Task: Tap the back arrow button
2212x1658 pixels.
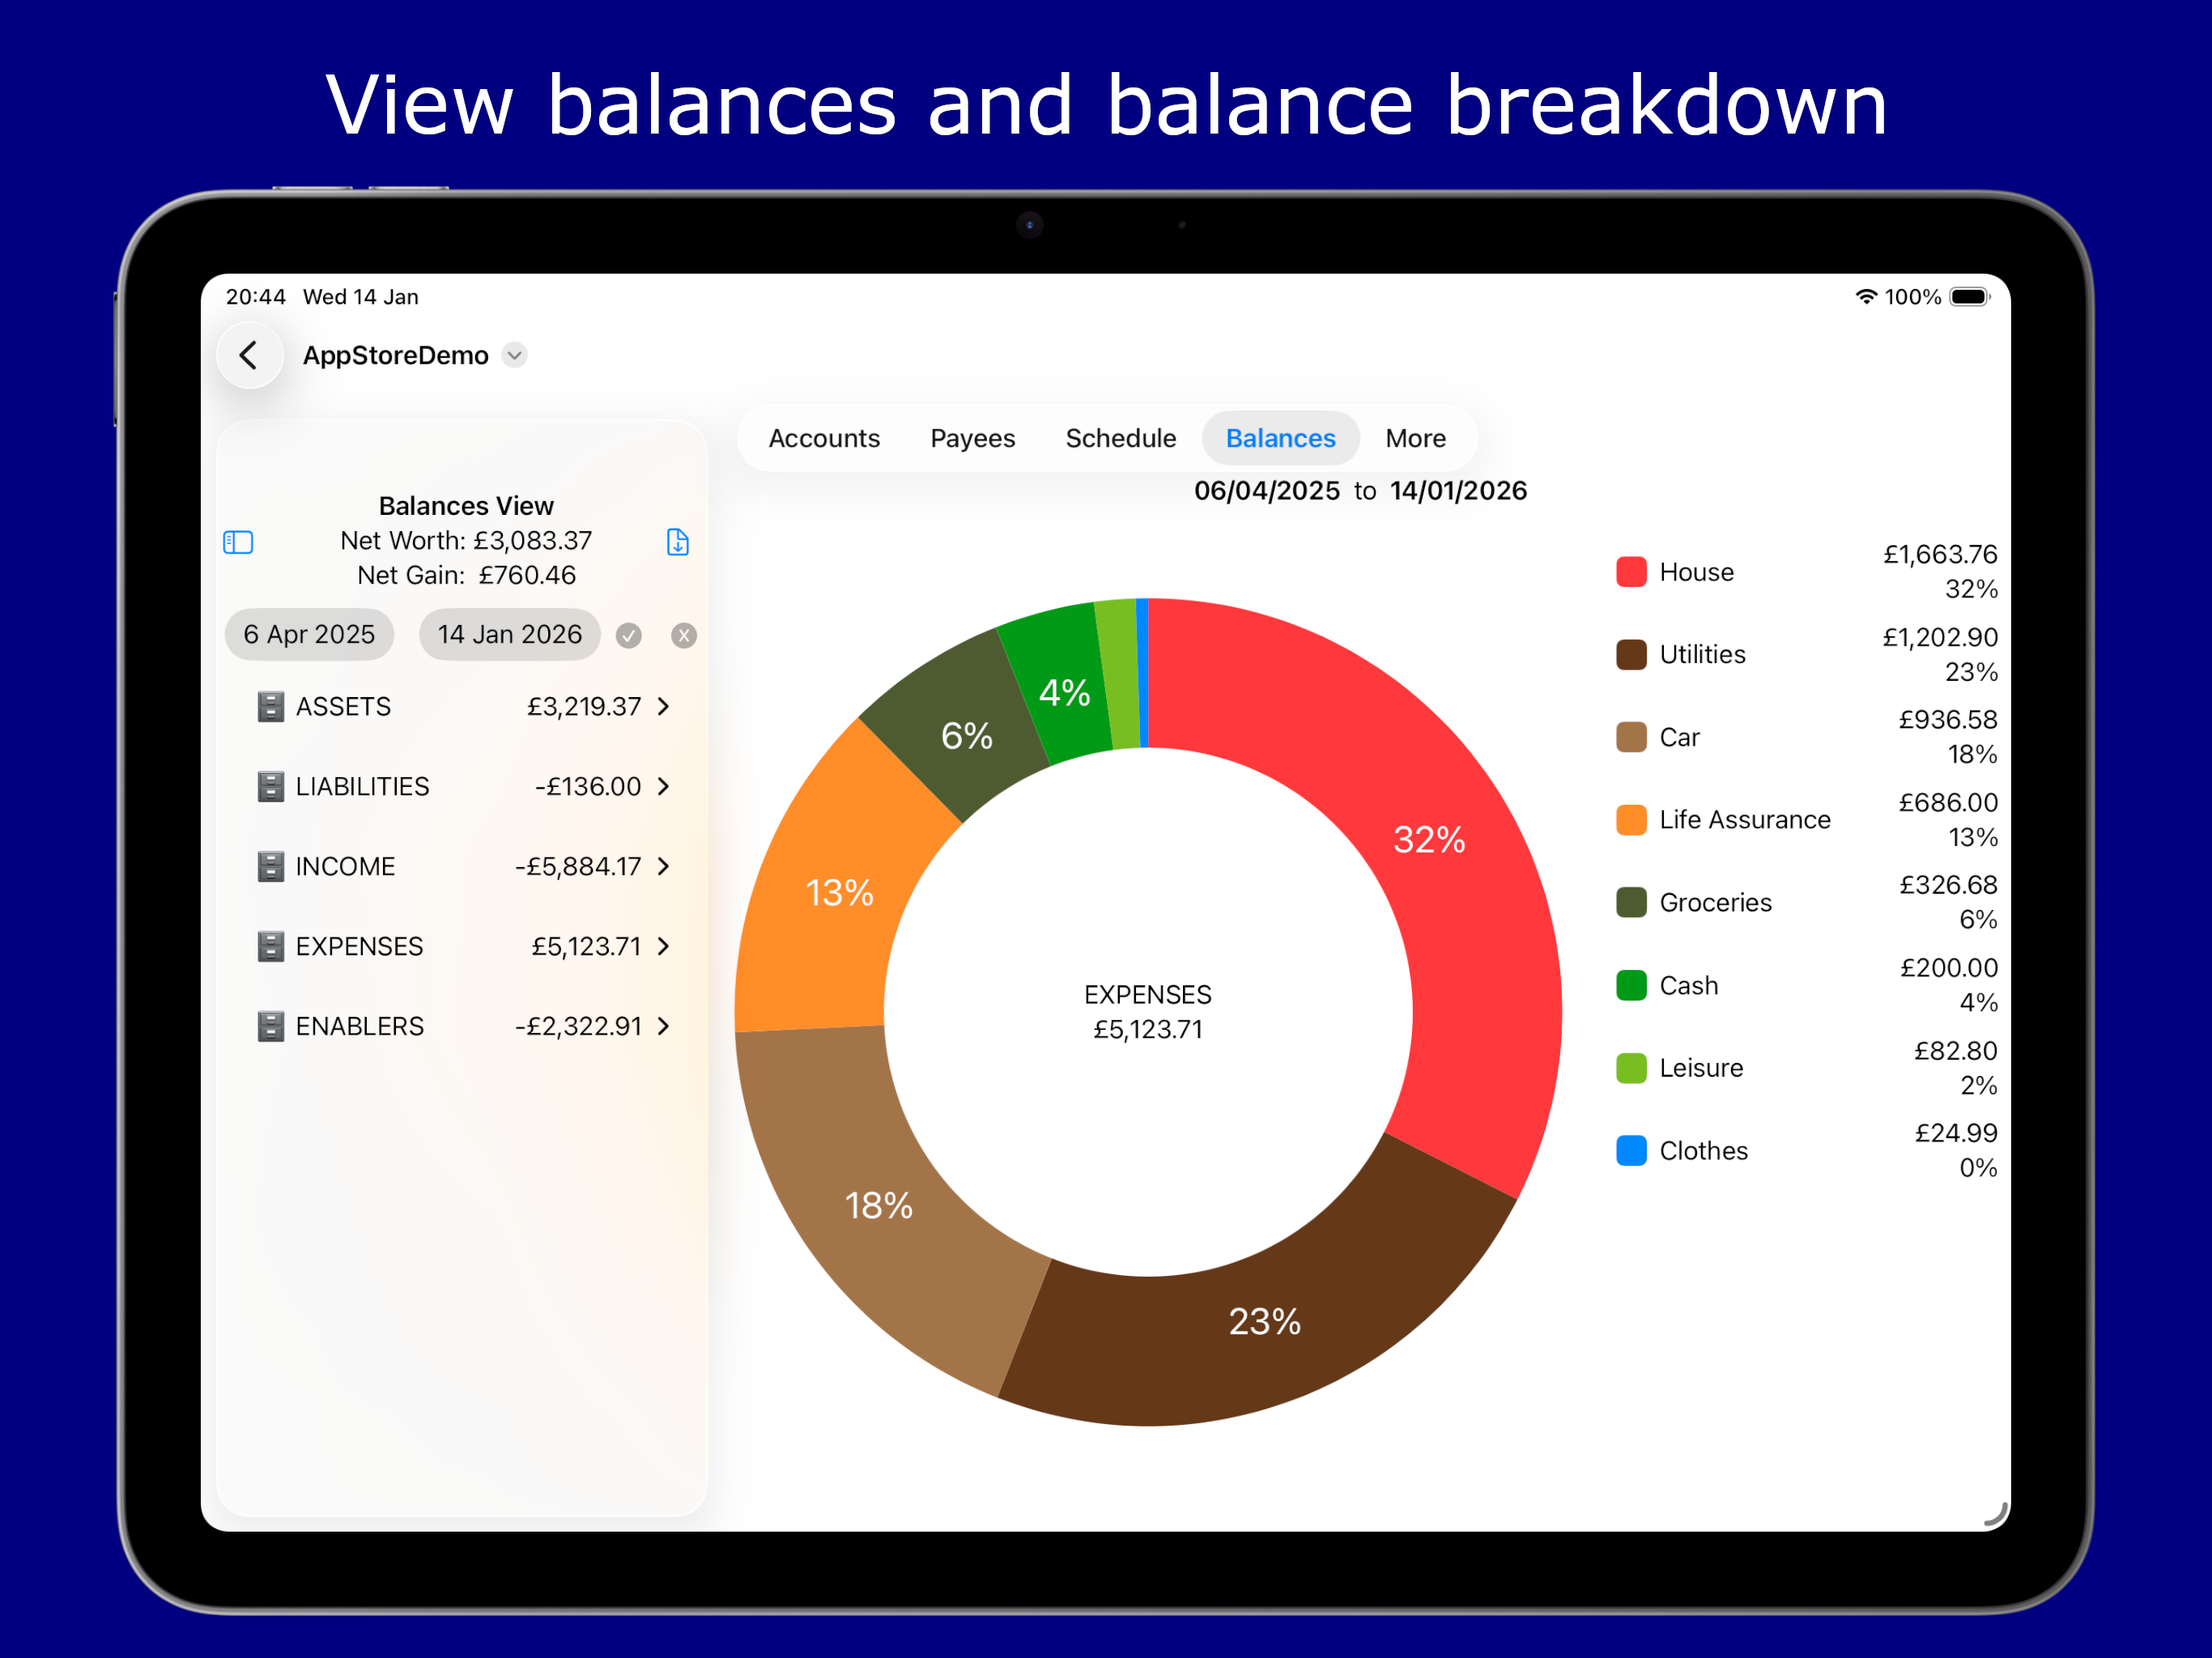Action: pyautogui.click(x=249, y=355)
